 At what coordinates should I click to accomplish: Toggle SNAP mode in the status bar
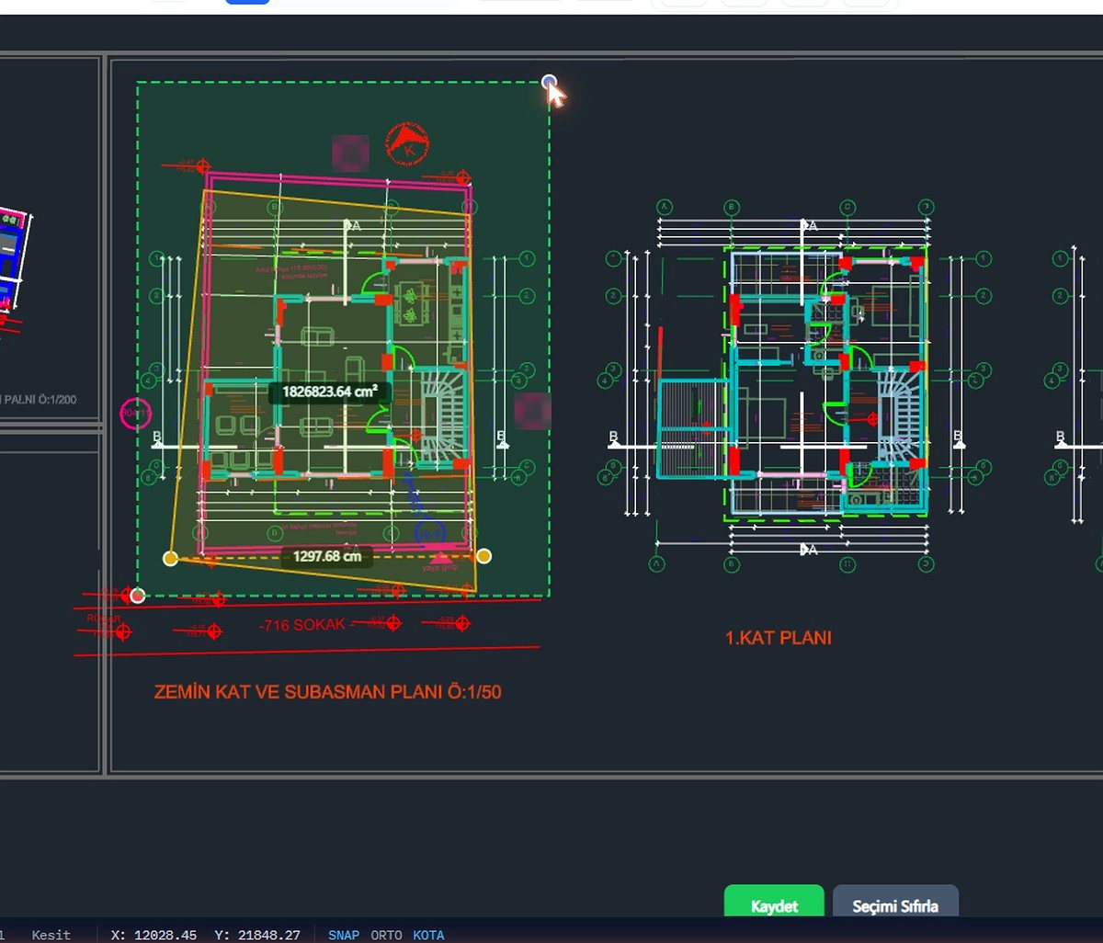[x=344, y=935]
